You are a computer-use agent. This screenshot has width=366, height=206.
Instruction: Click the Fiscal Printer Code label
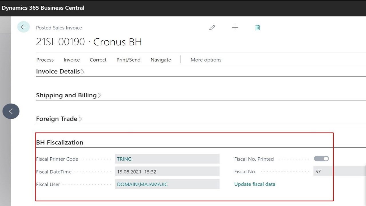coord(57,159)
